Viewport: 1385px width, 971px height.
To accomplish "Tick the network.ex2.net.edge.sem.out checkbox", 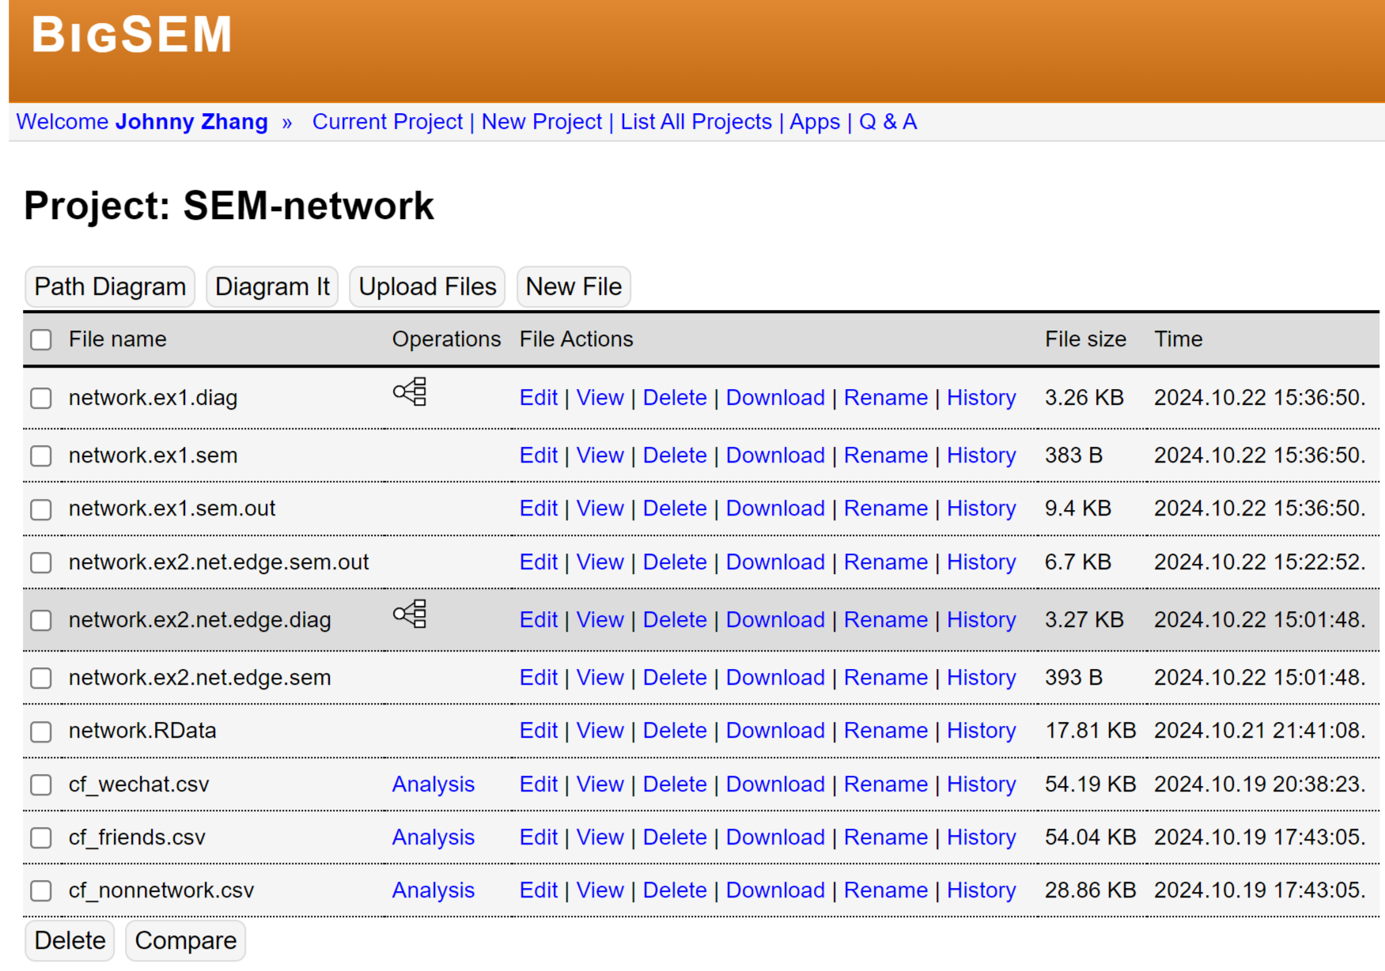I will pyautogui.click(x=41, y=562).
